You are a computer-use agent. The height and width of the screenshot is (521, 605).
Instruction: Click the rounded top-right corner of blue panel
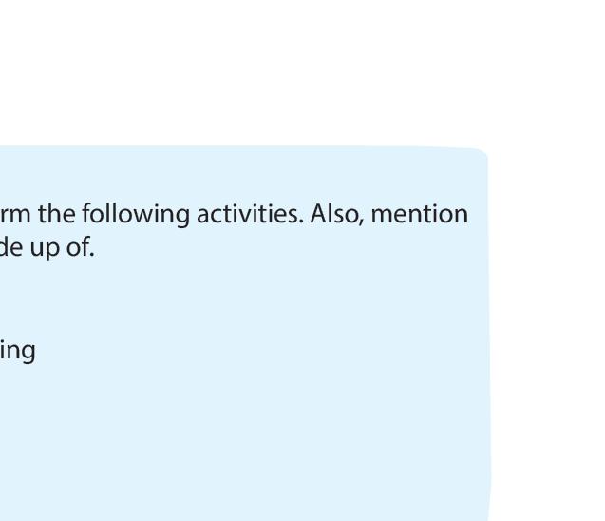pos(482,153)
